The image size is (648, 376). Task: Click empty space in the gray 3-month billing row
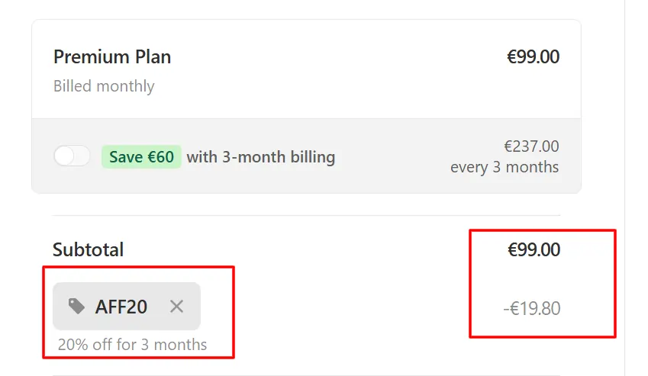point(392,157)
